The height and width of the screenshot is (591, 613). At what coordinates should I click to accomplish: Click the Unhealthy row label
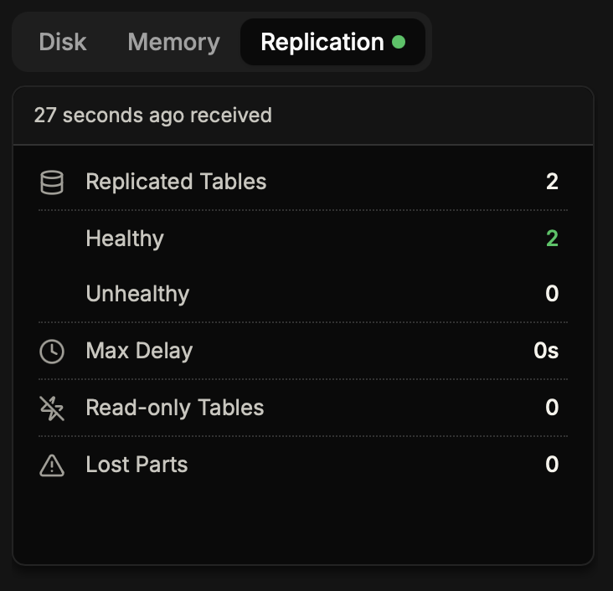[137, 294]
